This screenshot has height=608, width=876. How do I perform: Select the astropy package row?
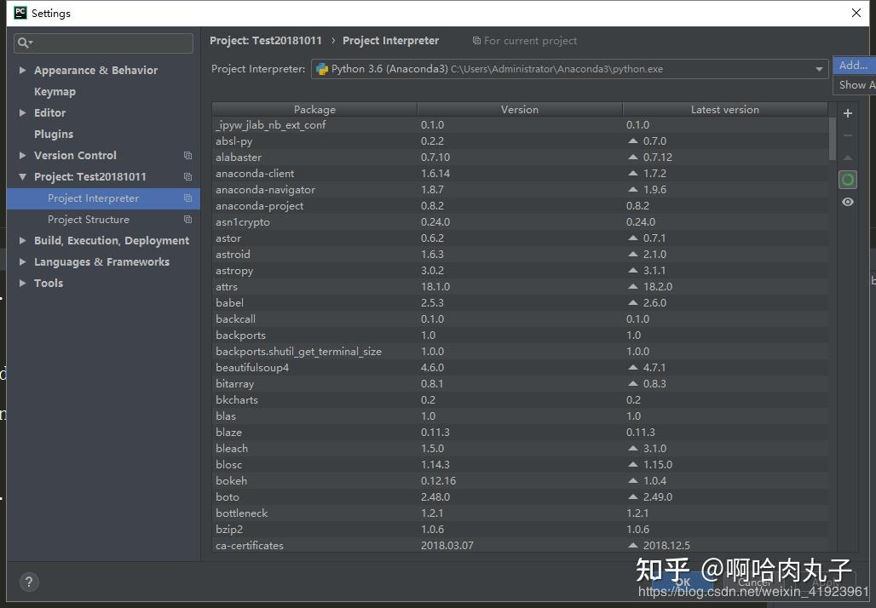(x=520, y=271)
